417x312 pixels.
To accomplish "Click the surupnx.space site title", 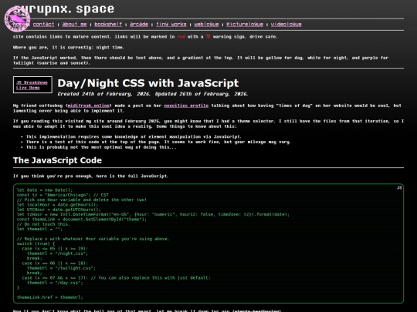I will pyautogui.click(x=64, y=9).
